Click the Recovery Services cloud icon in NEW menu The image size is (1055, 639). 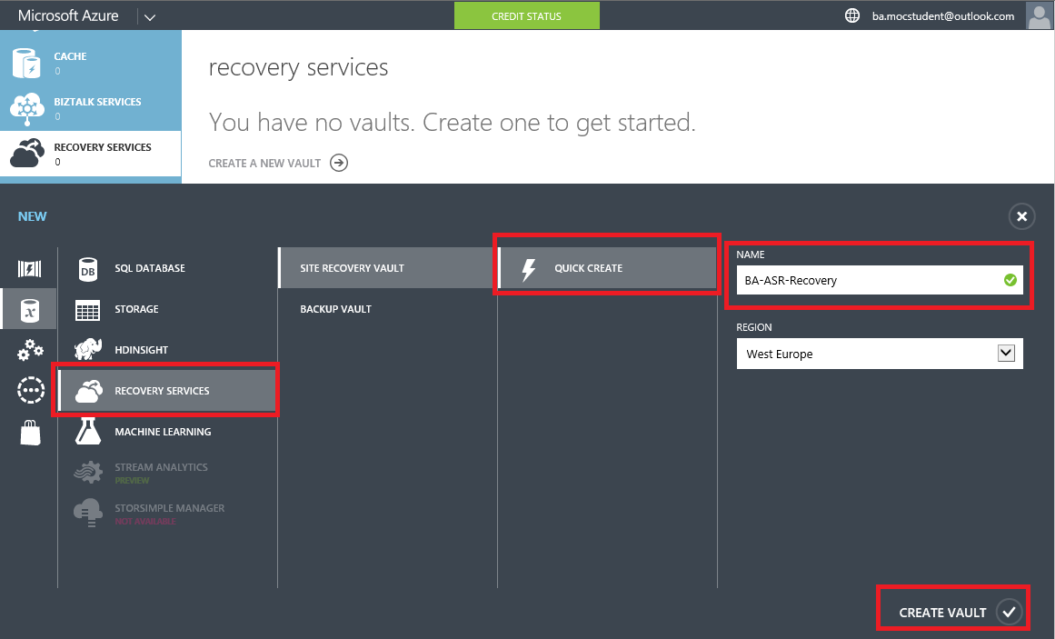(89, 391)
